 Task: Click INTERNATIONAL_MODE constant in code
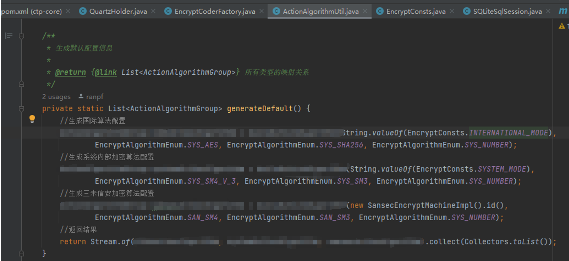(x=509, y=133)
